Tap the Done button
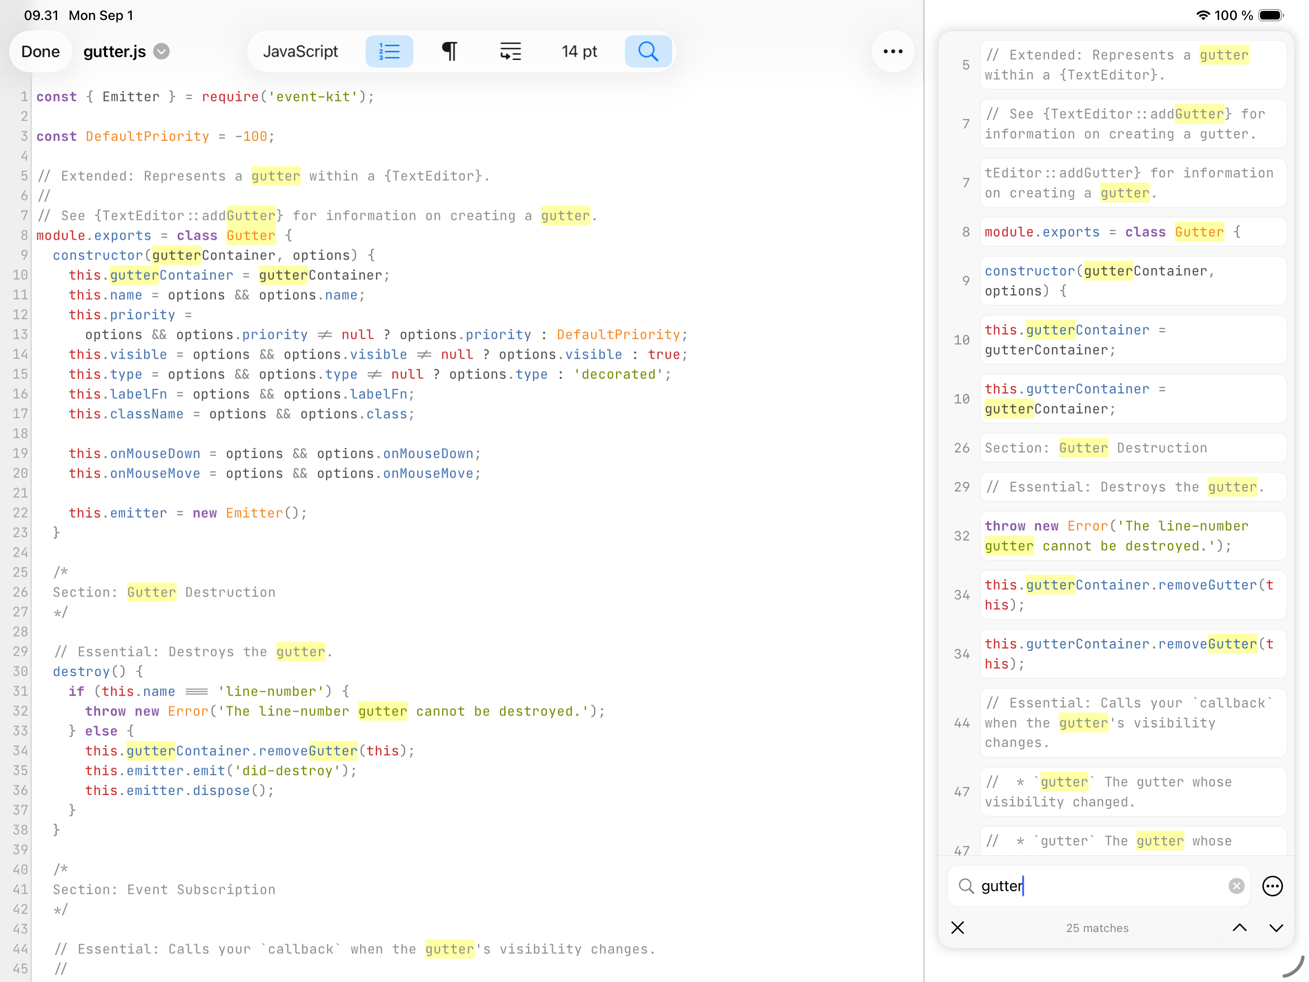The width and height of the screenshot is (1309, 982). [x=40, y=51]
